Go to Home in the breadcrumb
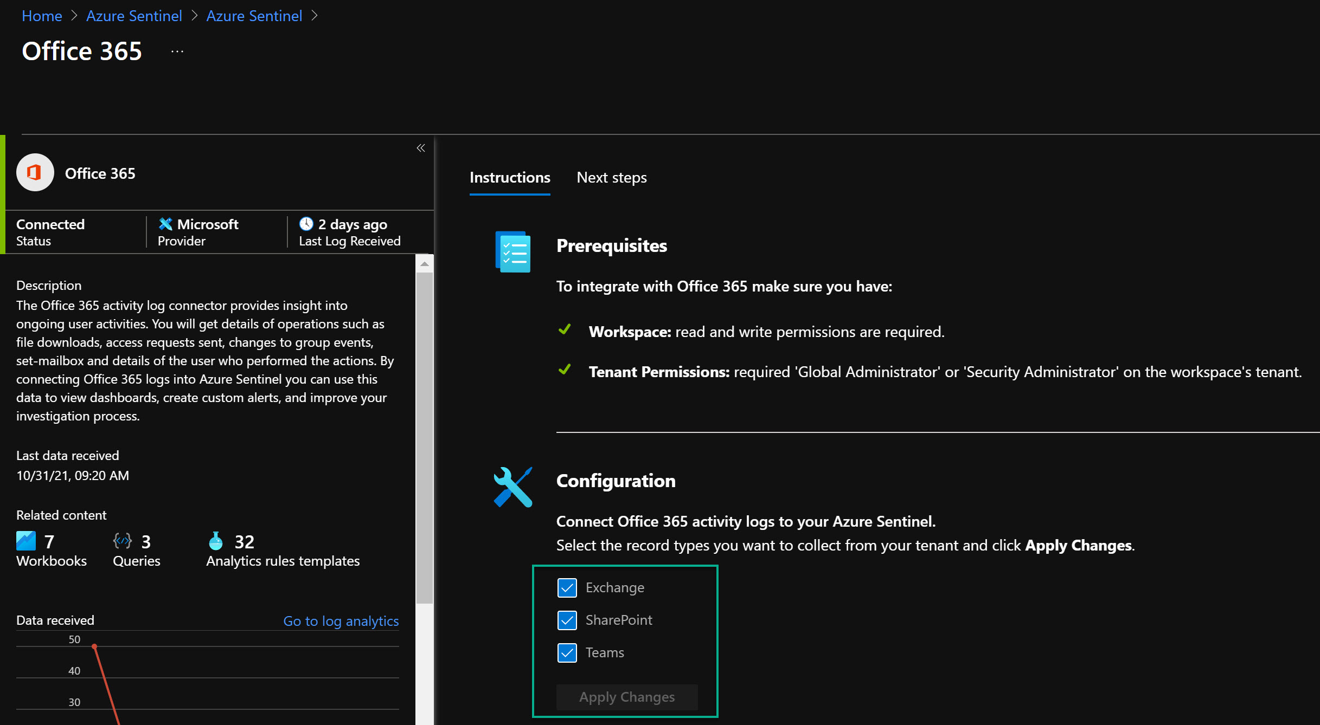 pyautogui.click(x=42, y=16)
